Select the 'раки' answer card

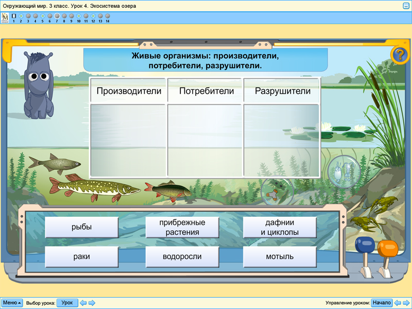tap(82, 256)
